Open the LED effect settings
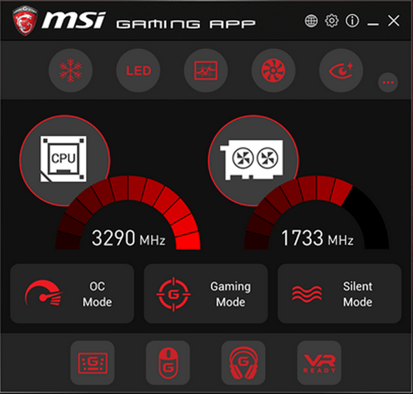 pos(138,70)
